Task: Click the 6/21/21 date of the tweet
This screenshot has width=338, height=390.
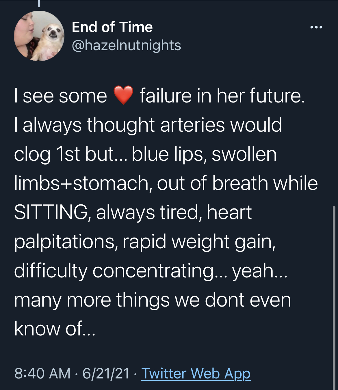Action: [106, 373]
